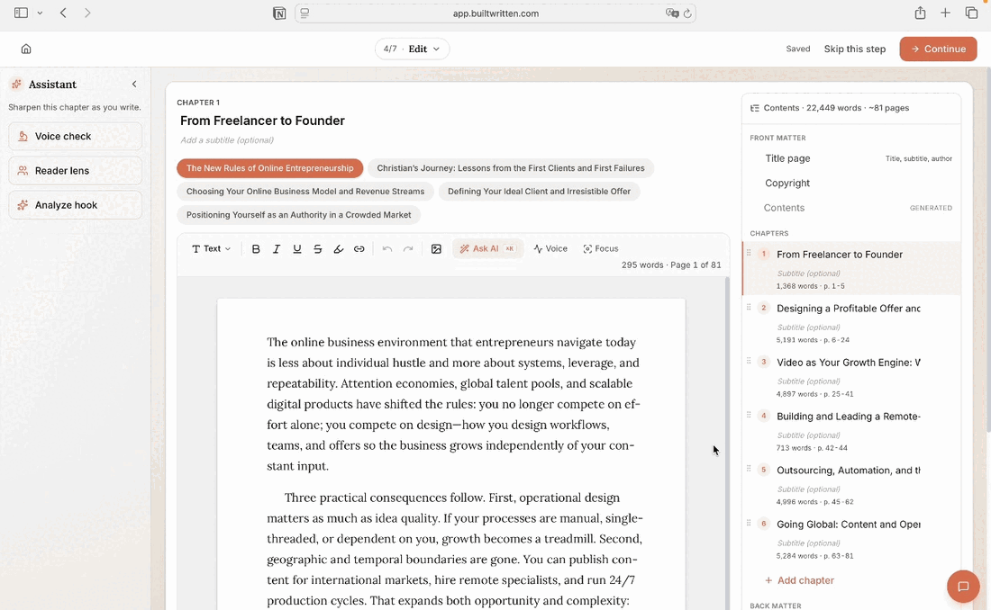
Task: Open the chat support bubble
Action: (x=963, y=587)
